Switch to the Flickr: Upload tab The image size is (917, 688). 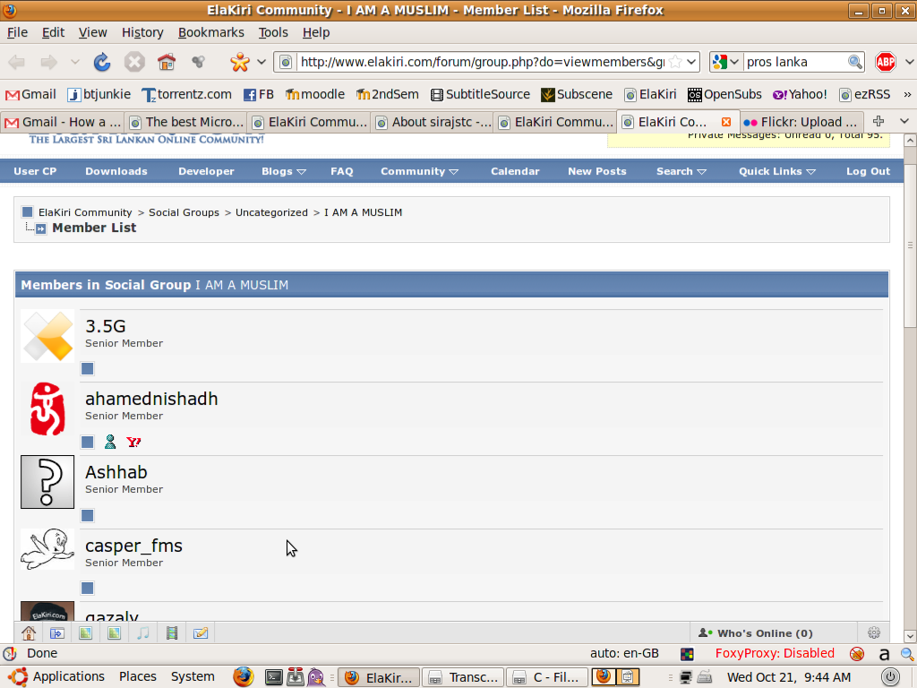pos(800,122)
